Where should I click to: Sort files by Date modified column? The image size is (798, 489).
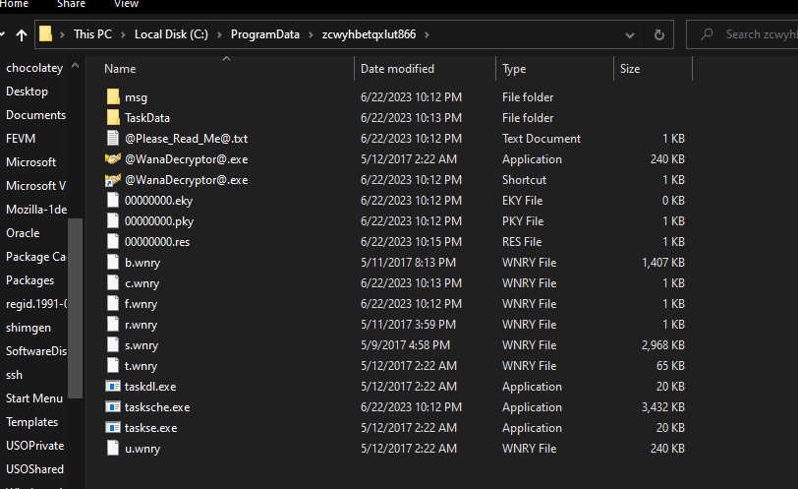click(397, 69)
